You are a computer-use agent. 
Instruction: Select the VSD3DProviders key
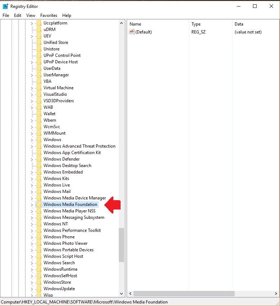[59, 101]
